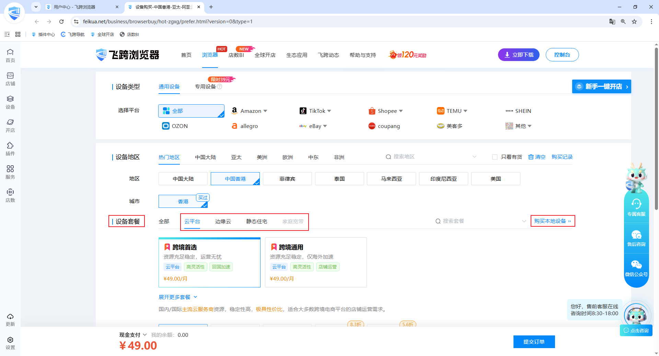Viewport: 659px width, 356px height.
Task: Expand 展开更多套餐 to show more packages
Action: pyautogui.click(x=178, y=297)
